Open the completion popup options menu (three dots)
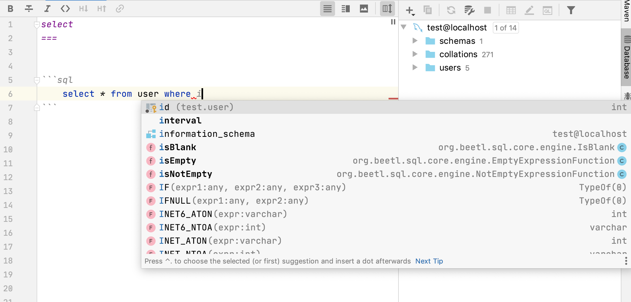 click(626, 261)
